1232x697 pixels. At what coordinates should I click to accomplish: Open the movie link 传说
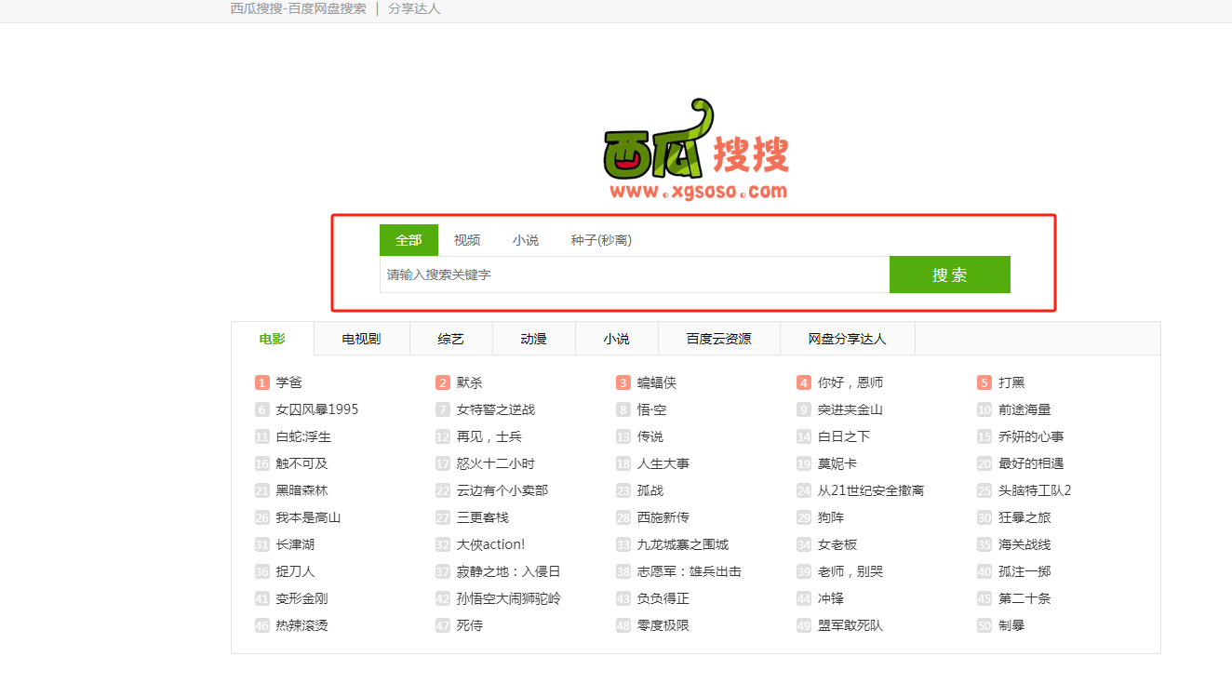[x=650, y=436]
